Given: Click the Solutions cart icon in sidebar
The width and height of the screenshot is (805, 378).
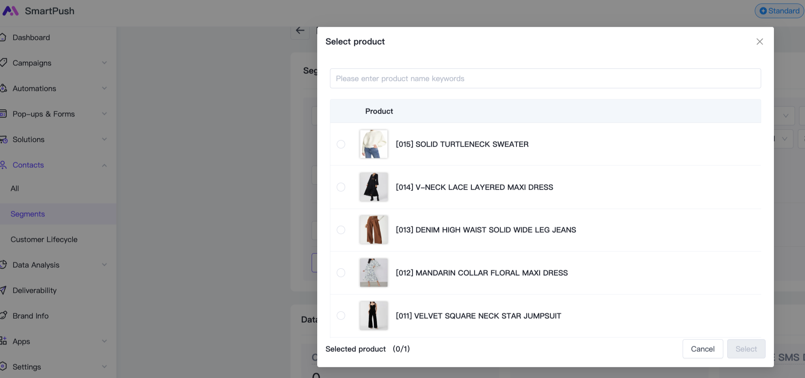Looking at the screenshot, I should (x=3, y=139).
